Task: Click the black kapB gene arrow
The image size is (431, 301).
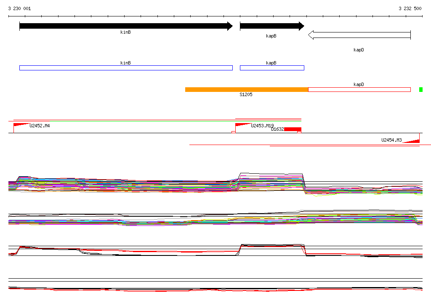Action: [x=272, y=26]
